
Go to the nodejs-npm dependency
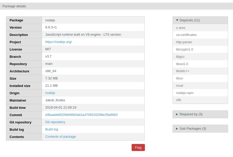point(185,93)
